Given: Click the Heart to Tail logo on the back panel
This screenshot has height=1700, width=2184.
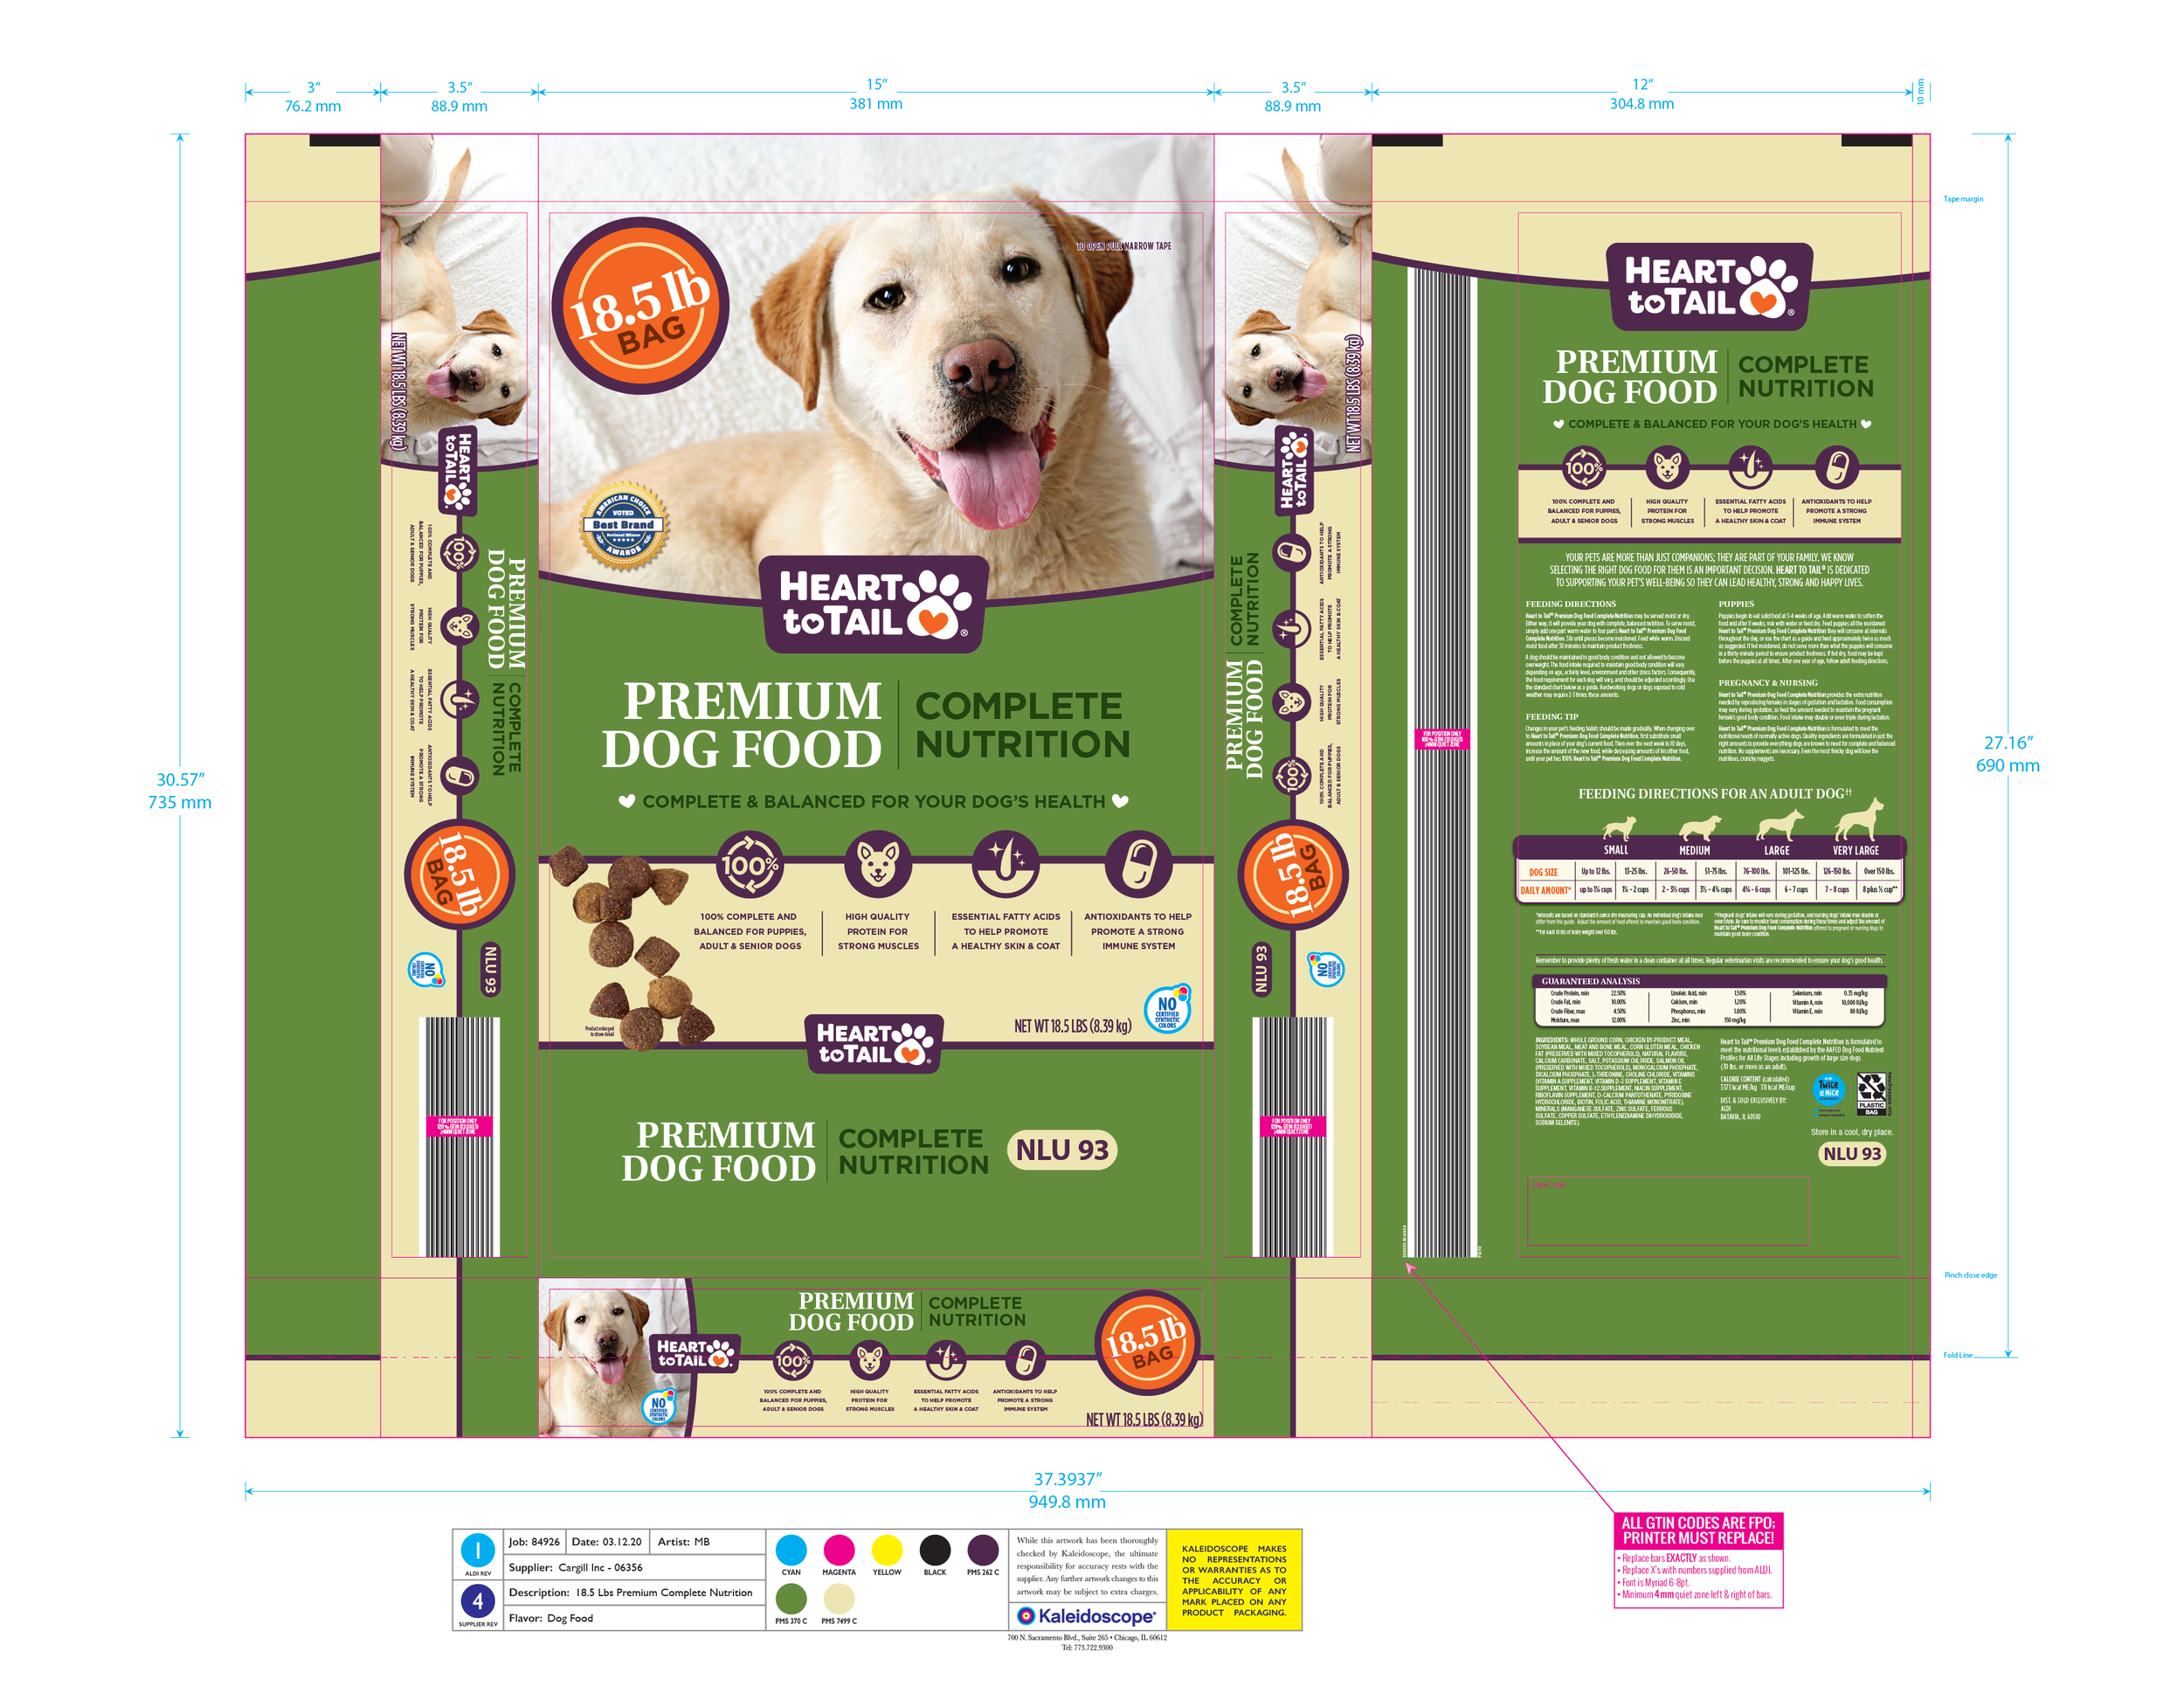Looking at the screenshot, I should coord(1709,286).
